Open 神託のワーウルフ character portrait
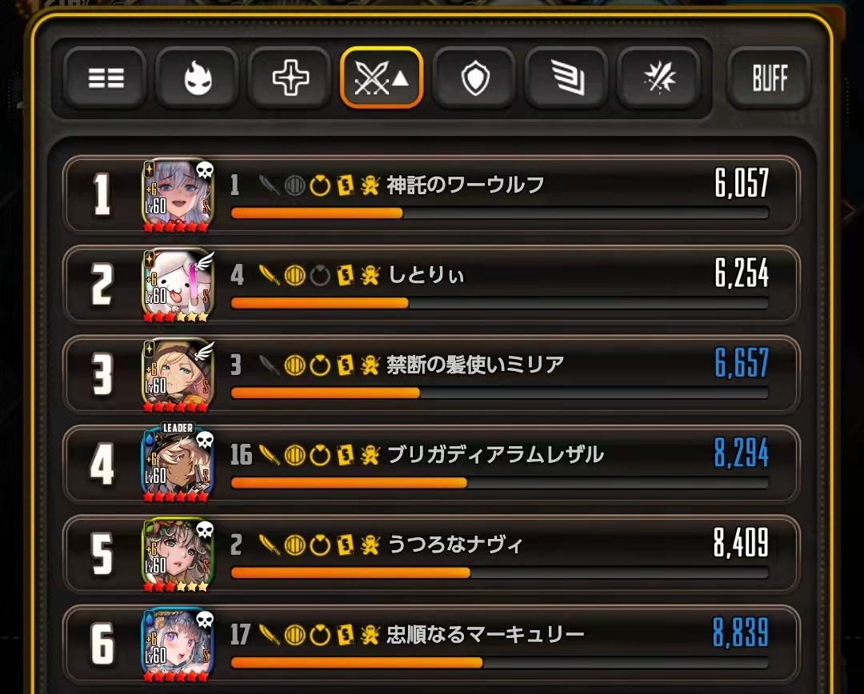864x694 pixels. pyautogui.click(x=178, y=196)
